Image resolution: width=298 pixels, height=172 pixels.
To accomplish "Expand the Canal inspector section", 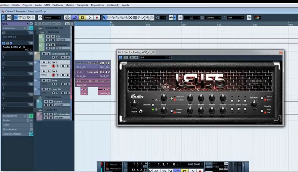I will [x=17, y=125].
